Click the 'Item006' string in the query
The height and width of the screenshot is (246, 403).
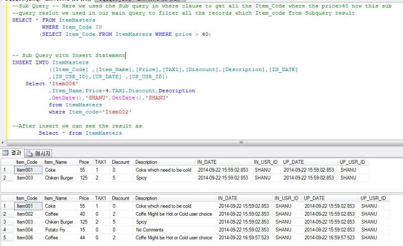click(x=64, y=84)
